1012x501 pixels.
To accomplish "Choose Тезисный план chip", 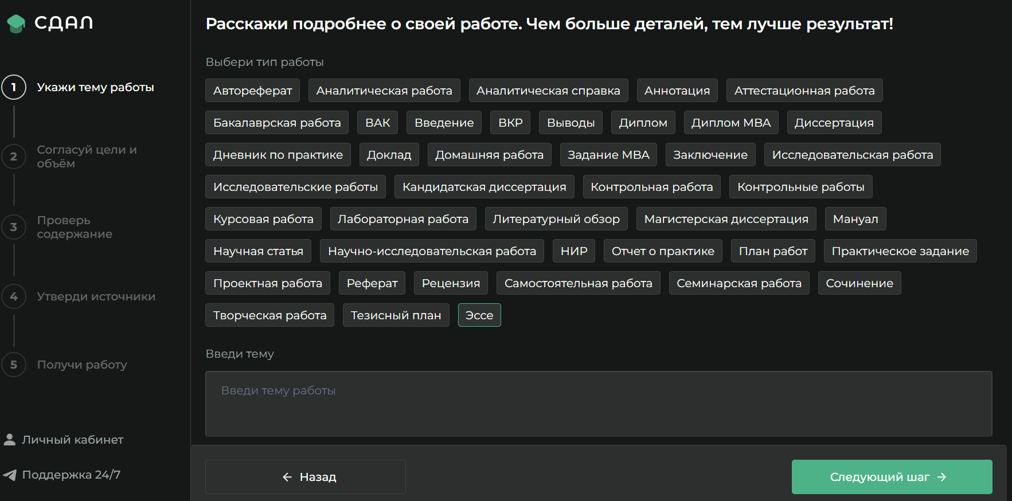I will (396, 315).
